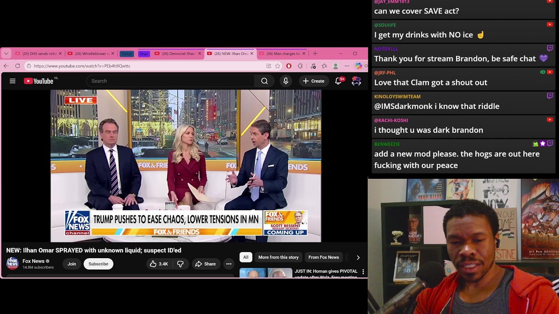Image resolution: width=559 pixels, height=314 pixels.
Task: Open the split-screen apps icon in address bar
Action: click(x=269, y=66)
